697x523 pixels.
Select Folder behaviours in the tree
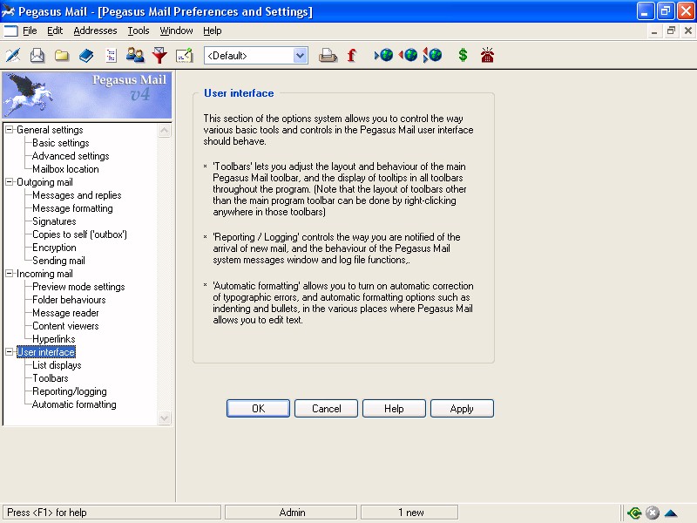point(69,300)
